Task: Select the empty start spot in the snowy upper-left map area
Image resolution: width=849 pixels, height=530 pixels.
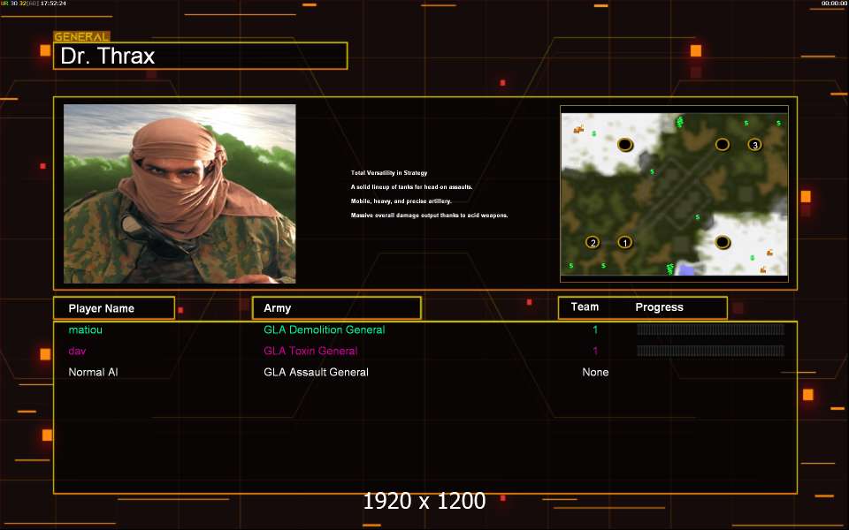Action: point(625,144)
